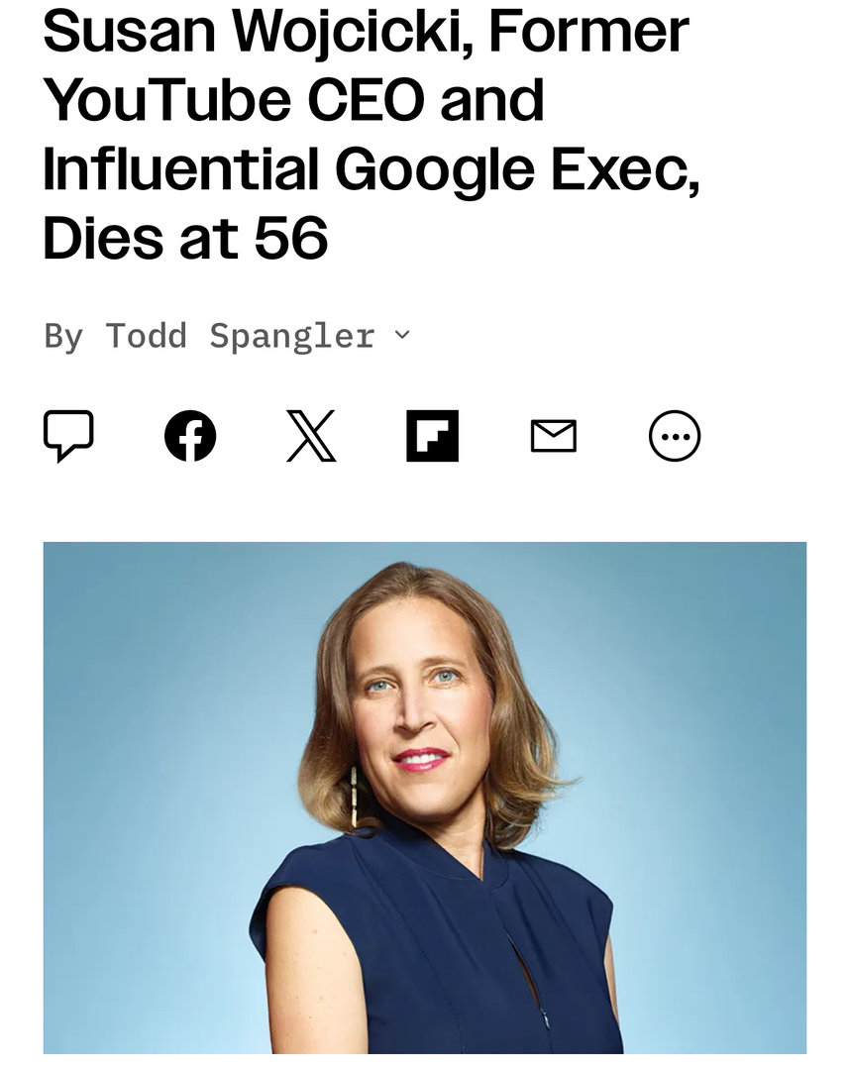This screenshot has width=850, height=1070.
Task: Open the portrait photo of Susan Wojcicki
Action: tap(424, 798)
